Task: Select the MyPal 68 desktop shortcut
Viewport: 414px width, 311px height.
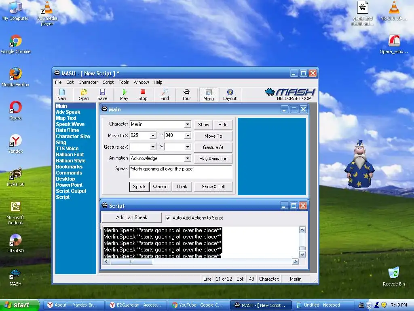Action: click(16, 177)
